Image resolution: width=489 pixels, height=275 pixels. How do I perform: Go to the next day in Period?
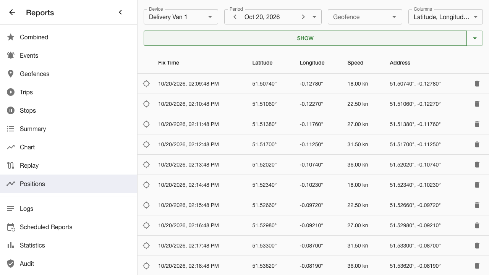tap(303, 17)
